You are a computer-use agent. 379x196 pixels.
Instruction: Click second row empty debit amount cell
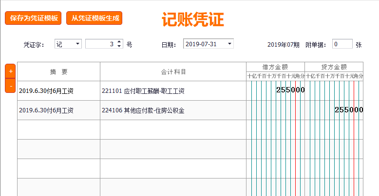click(275, 110)
